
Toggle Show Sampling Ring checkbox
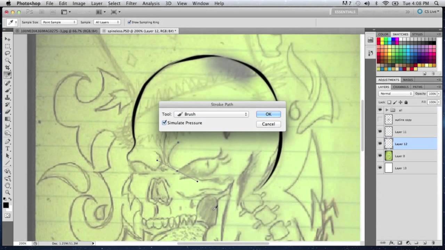point(129,22)
